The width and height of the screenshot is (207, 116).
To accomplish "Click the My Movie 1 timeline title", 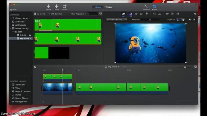I will pos(114,67).
